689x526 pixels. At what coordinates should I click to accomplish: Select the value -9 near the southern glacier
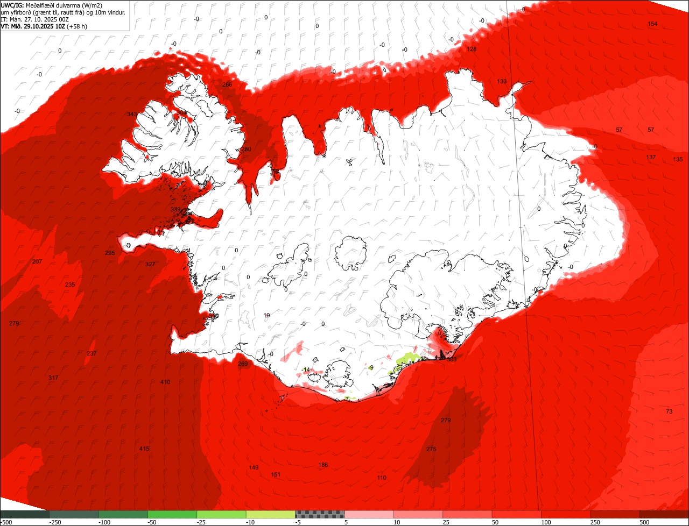[371, 367]
